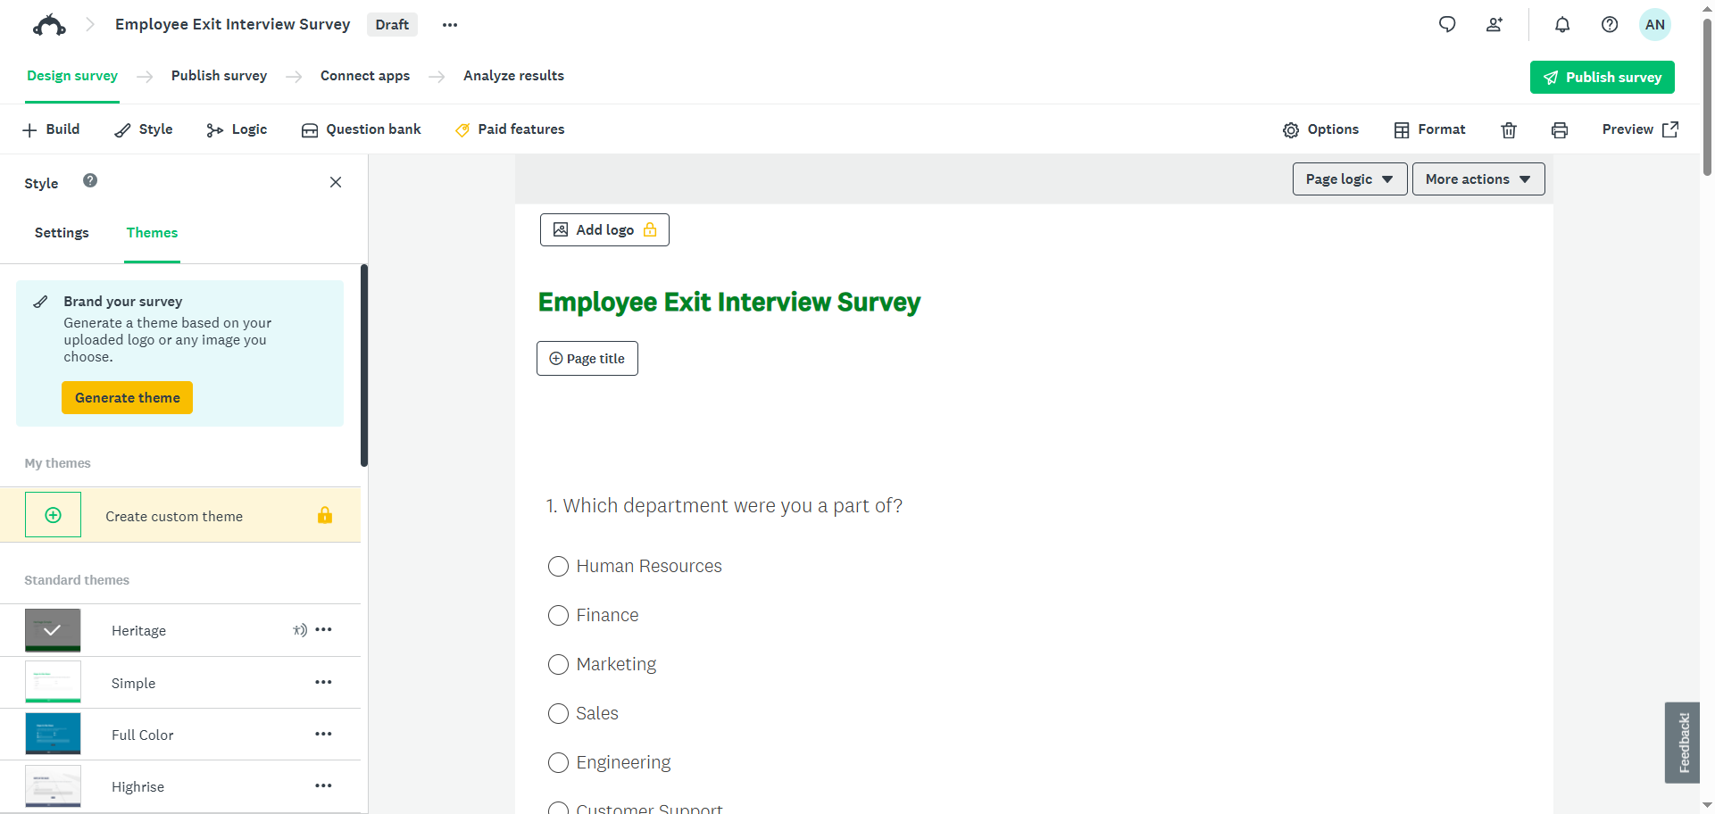The height and width of the screenshot is (814, 1715).
Task: Open Preview in new window
Action: [x=1640, y=129]
